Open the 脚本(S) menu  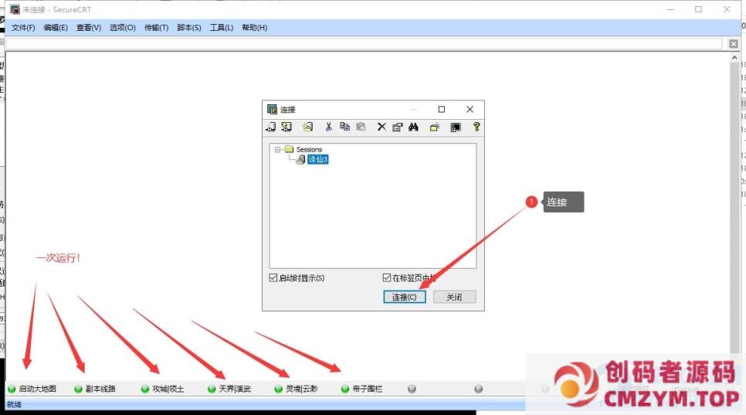189,28
